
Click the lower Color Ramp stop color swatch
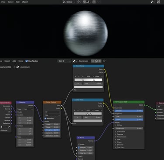tap(88, 121)
